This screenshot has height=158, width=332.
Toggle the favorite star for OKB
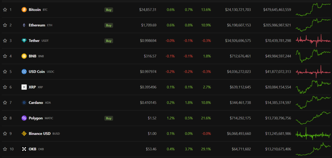tap(5, 149)
